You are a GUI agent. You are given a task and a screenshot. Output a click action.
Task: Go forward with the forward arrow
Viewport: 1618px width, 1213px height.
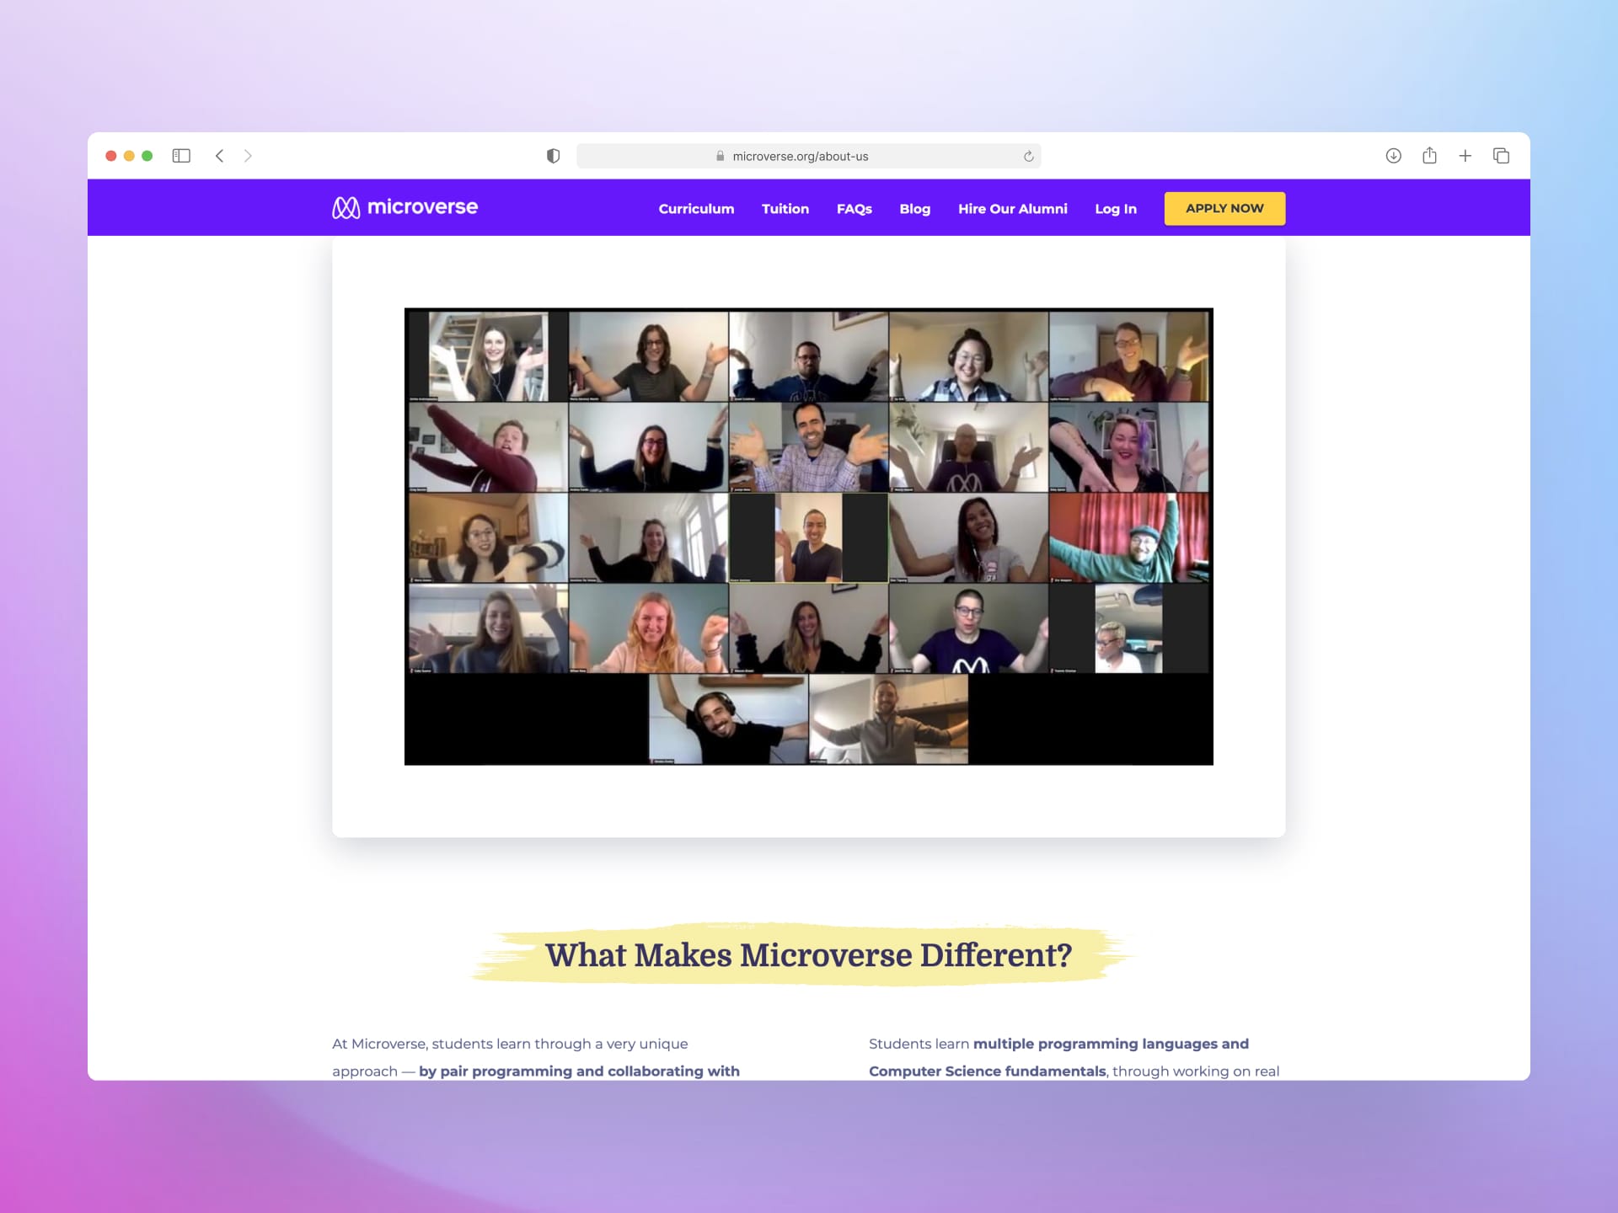(x=248, y=156)
